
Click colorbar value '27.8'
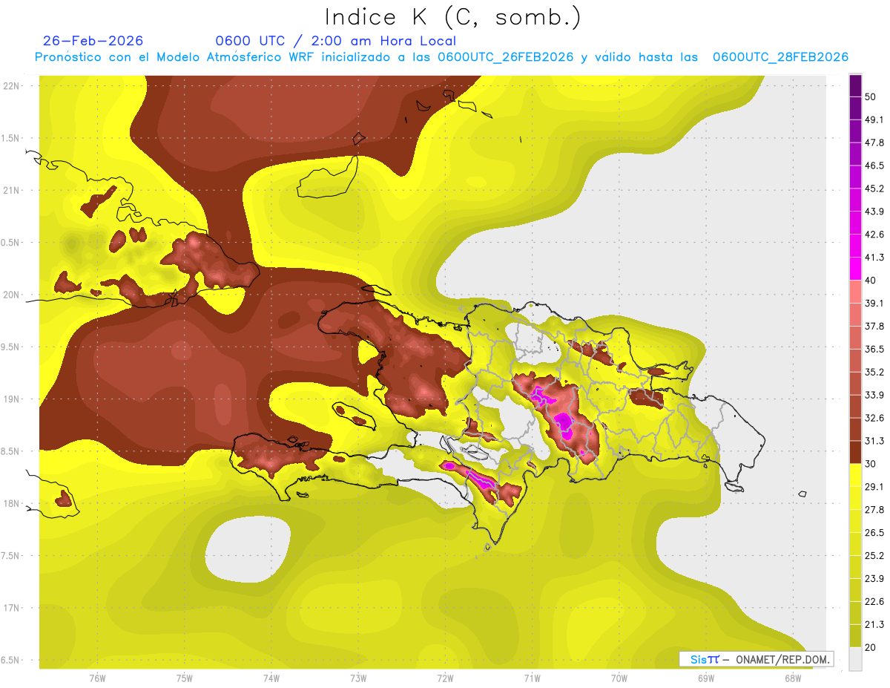point(874,509)
